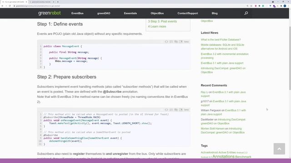Select the first browser tab

[x=14, y=2]
